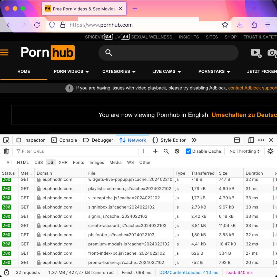Open the network search magnifier
Viewport: 277px width, 277px height.
tap(166, 151)
